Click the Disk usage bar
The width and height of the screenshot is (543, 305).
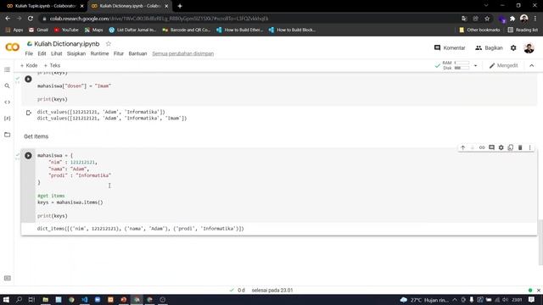pos(462,68)
